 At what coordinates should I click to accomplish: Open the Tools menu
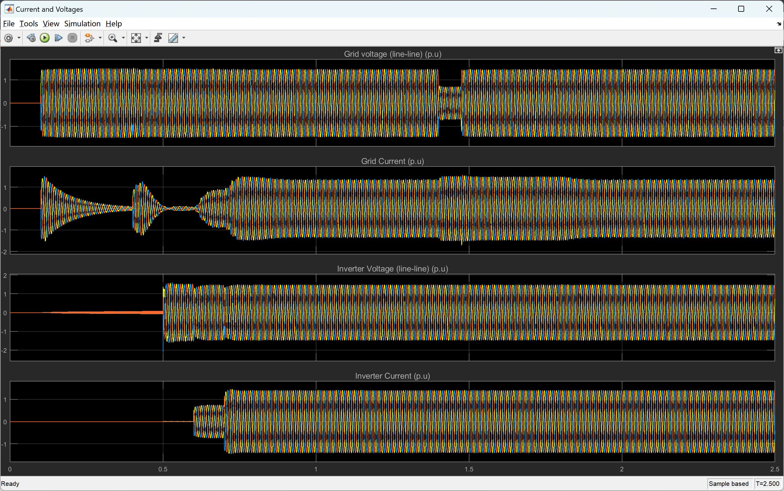29,24
